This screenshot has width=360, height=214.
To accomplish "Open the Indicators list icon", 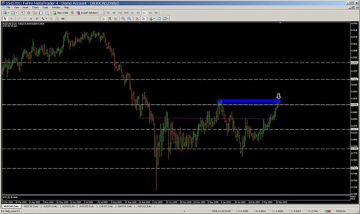I will point(151,19).
